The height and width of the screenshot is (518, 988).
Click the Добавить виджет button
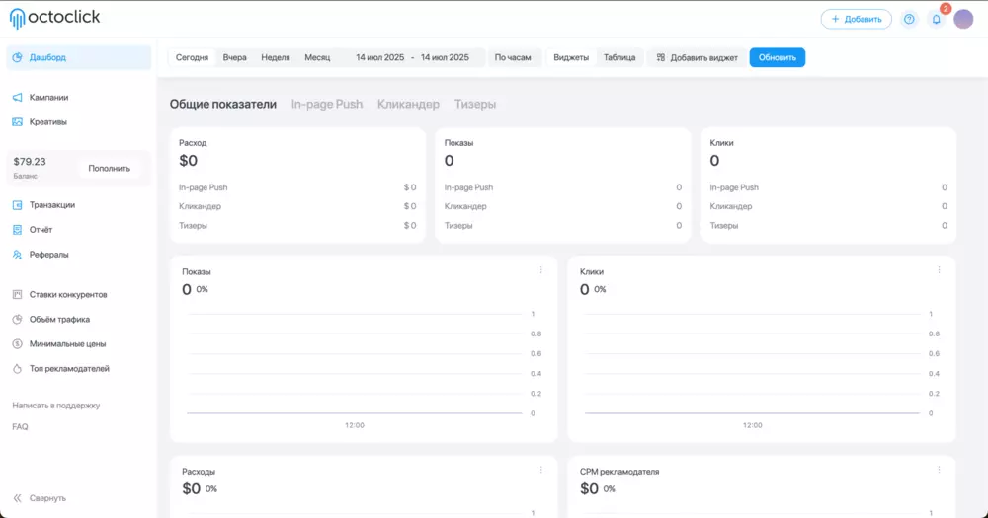(697, 57)
